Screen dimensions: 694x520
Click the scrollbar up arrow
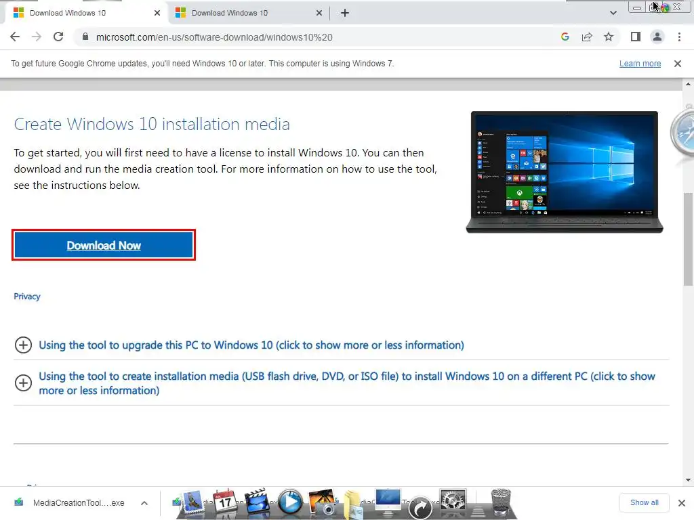coord(688,83)
